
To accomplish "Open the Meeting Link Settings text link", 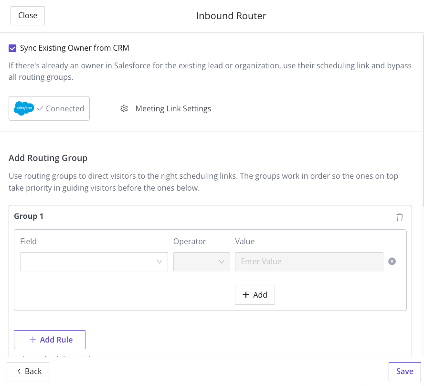I will pyautogui.click(x=173, y=108).
